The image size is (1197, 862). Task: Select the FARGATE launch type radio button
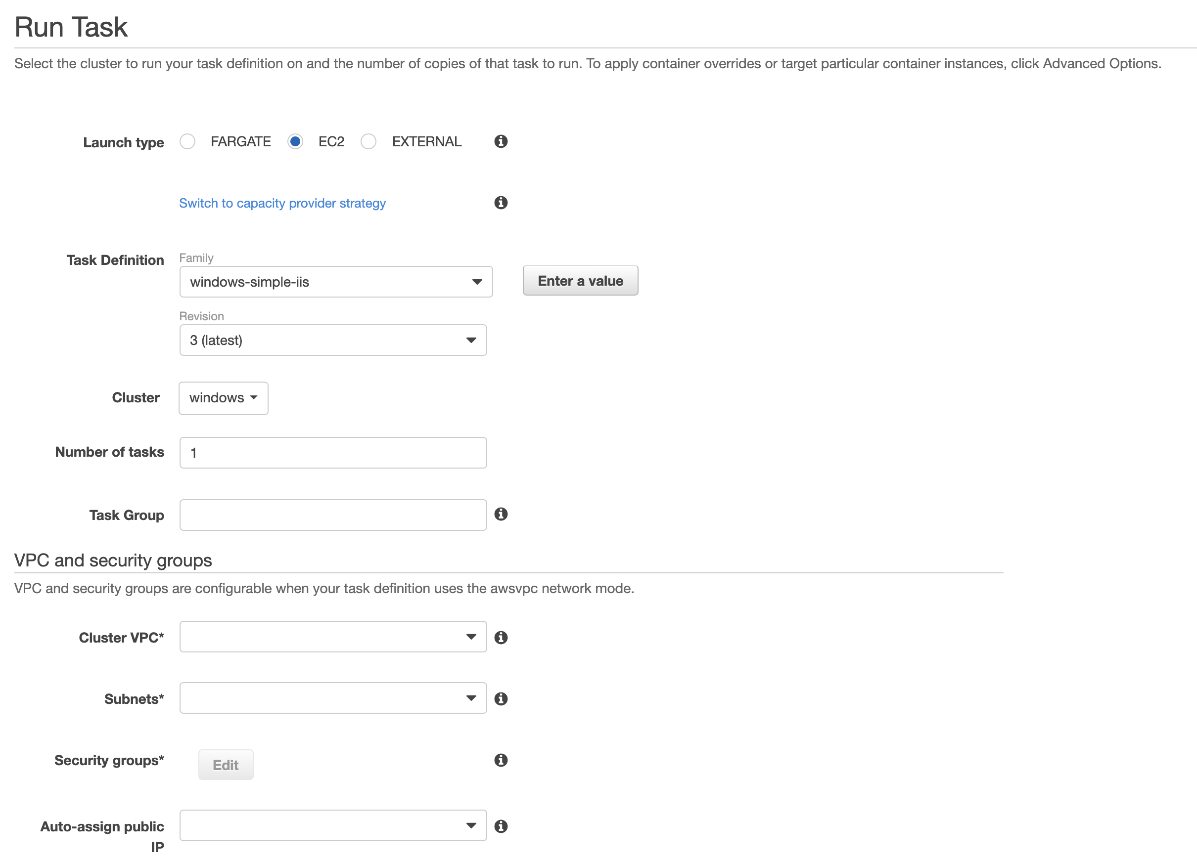click(187, 141)
